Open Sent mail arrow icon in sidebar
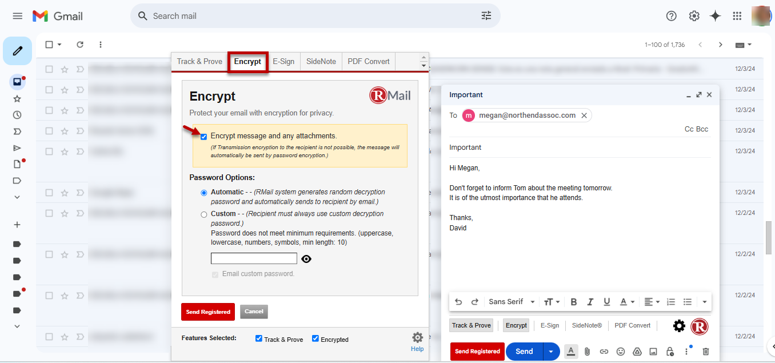Image resolution: width=775 pixels, height=363 pixels. (17, 148)
